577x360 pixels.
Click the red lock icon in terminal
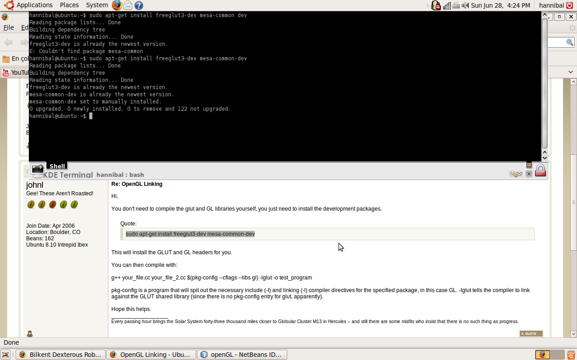point(540,171)
